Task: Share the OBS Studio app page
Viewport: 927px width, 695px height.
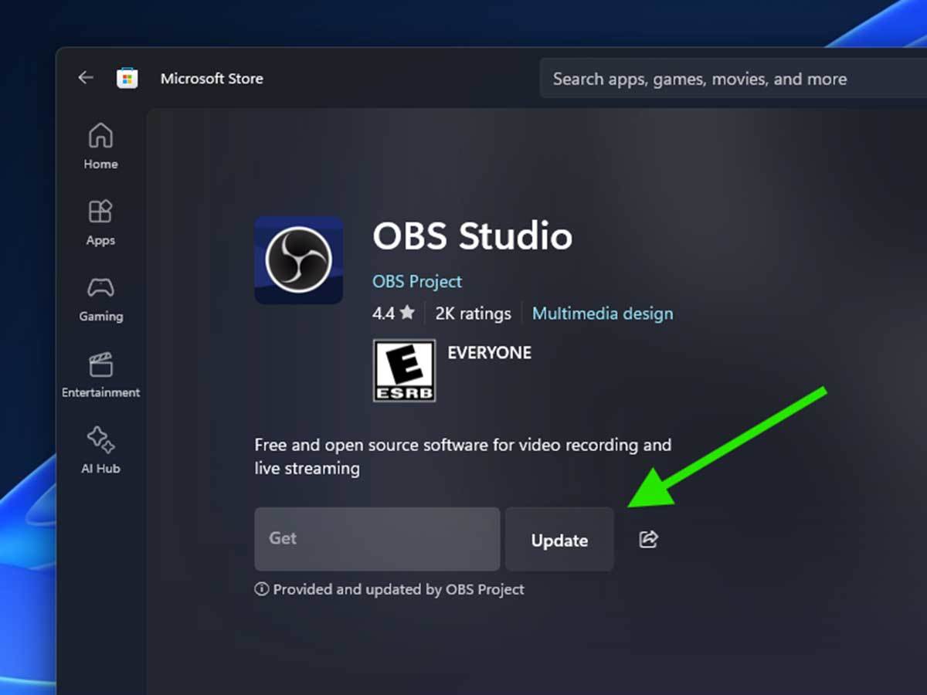Action: coord(649,539)
